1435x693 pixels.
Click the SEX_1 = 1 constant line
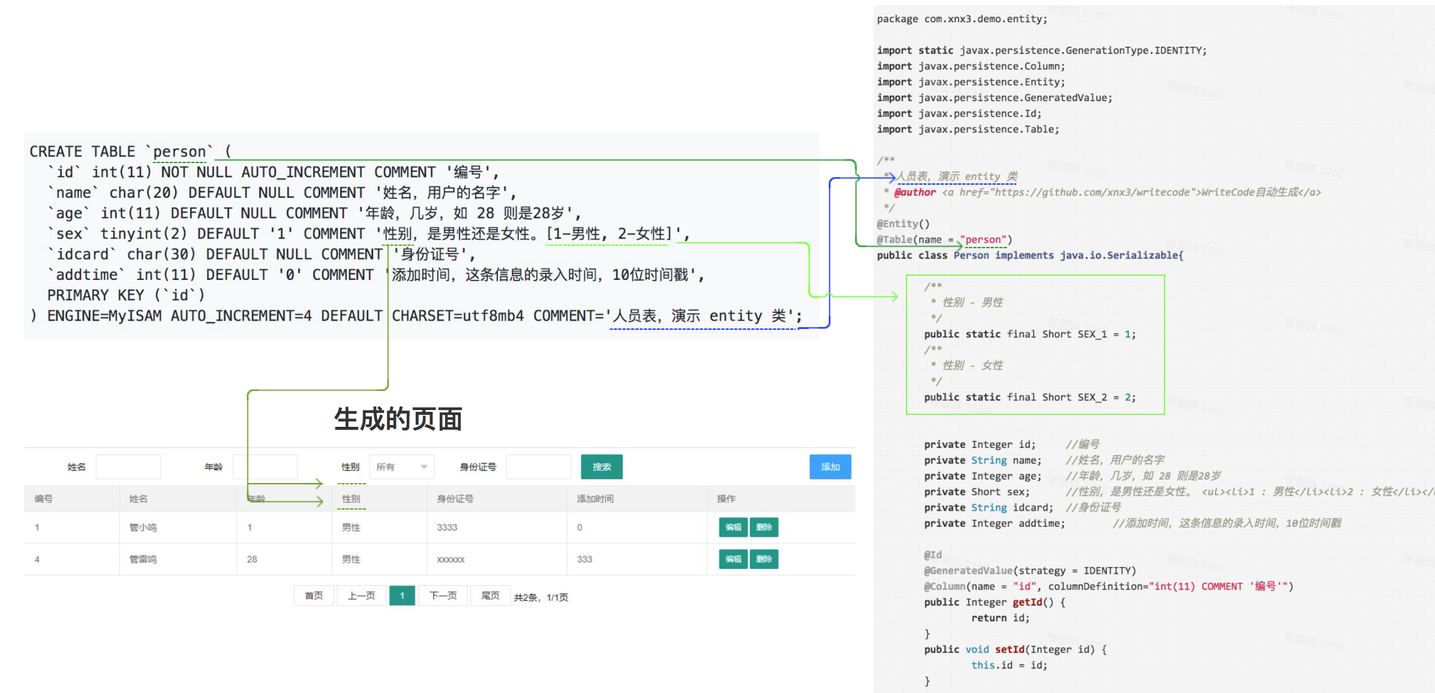pos(1029,335)
